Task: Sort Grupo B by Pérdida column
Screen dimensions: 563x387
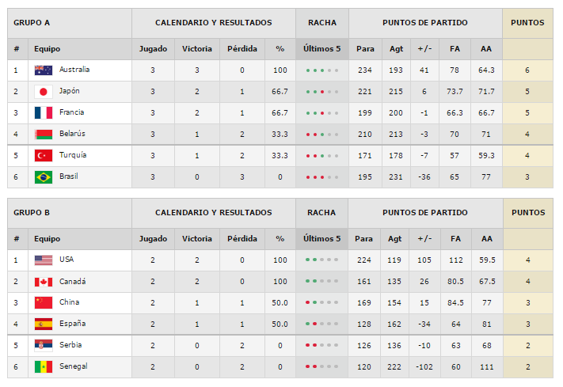Action: pos(242,239)
